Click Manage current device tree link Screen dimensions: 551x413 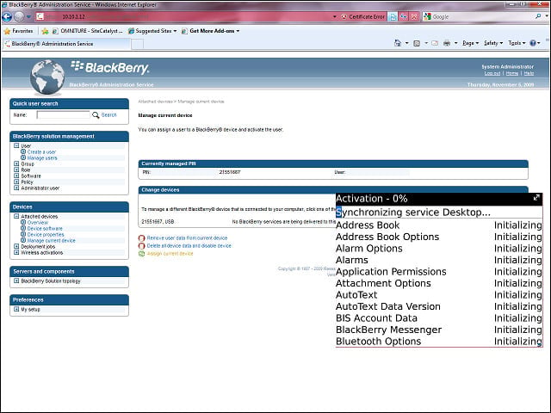[x=52, y=241]
